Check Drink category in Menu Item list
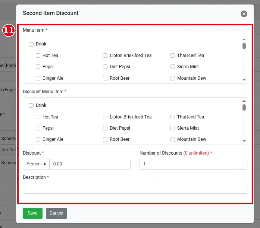Screen dimensions: 260x228 [x=31, y=44]
